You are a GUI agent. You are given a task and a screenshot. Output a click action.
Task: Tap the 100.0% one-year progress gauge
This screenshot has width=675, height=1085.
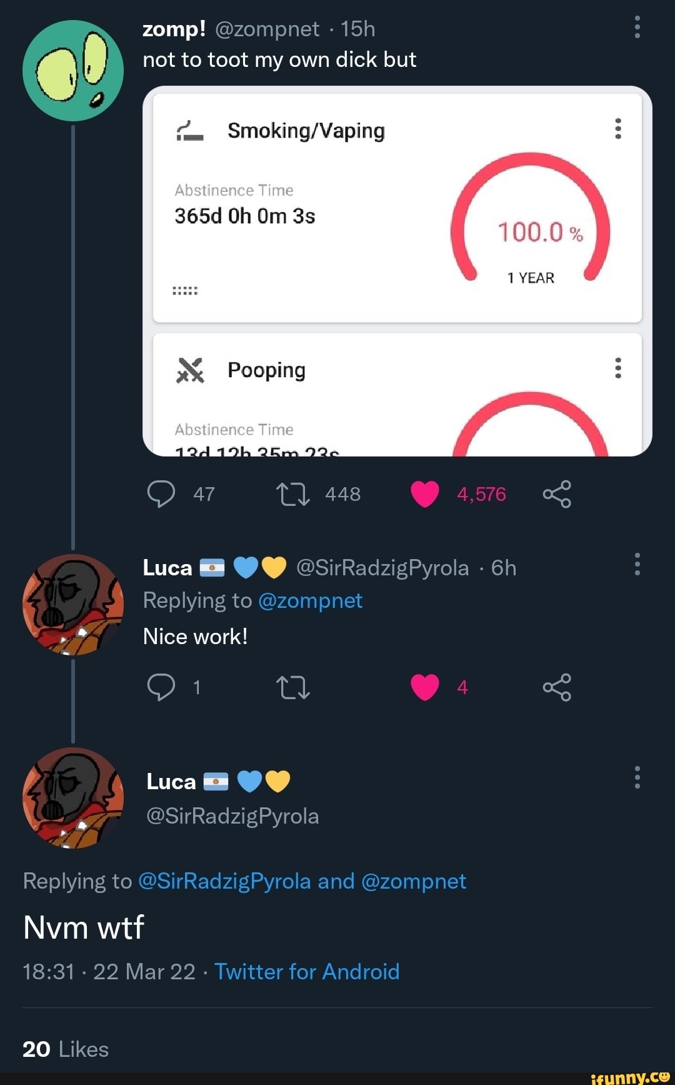point(531,219)
